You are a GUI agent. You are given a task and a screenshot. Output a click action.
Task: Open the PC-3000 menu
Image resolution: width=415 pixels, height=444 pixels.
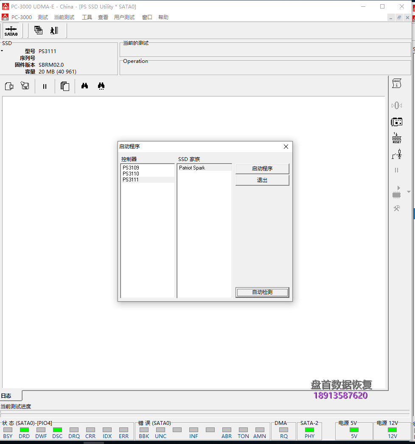tap(22, 17)
